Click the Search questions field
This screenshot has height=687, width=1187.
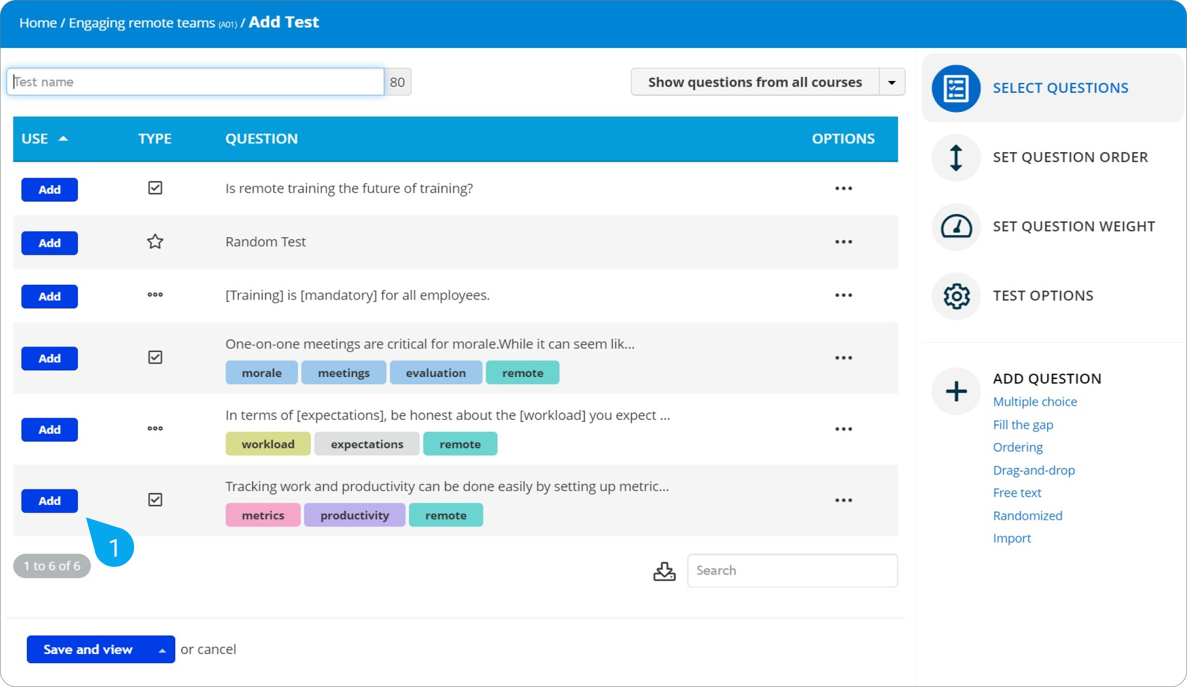pyautogui.click(x=793, y=570)
